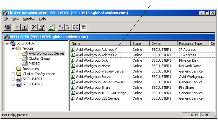Click the SECLUSTER child window title bar
218x120 pixels.
[110, 37]
